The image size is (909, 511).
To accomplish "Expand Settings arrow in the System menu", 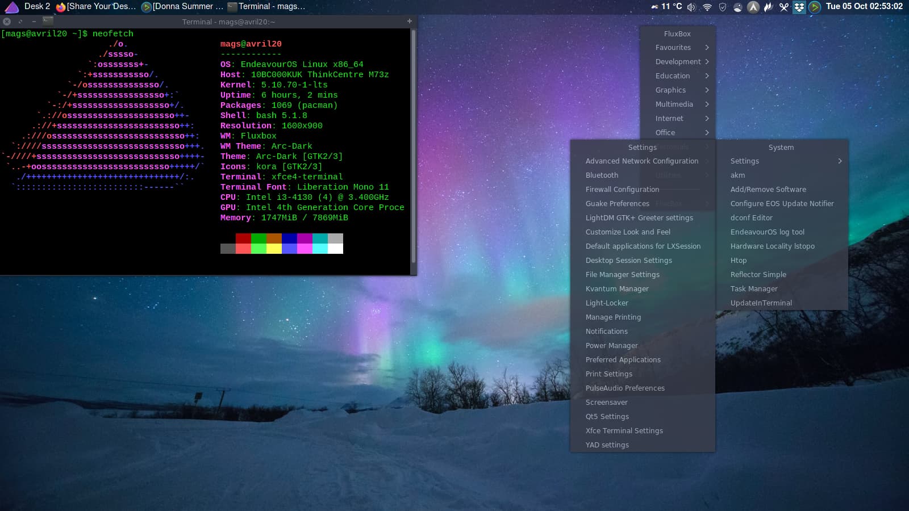I will coord(840,161).
